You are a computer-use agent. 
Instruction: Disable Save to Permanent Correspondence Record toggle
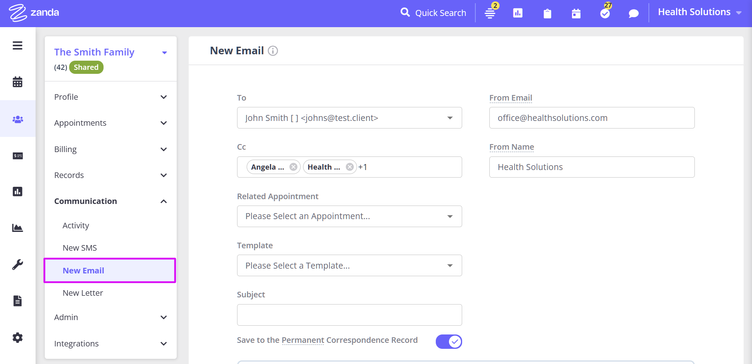click(x=449, y=342)
